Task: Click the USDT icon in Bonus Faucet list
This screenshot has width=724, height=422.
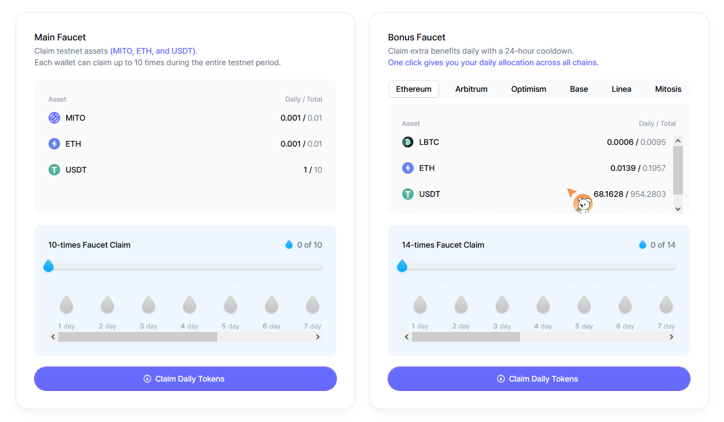Action: tap(408, 194)
